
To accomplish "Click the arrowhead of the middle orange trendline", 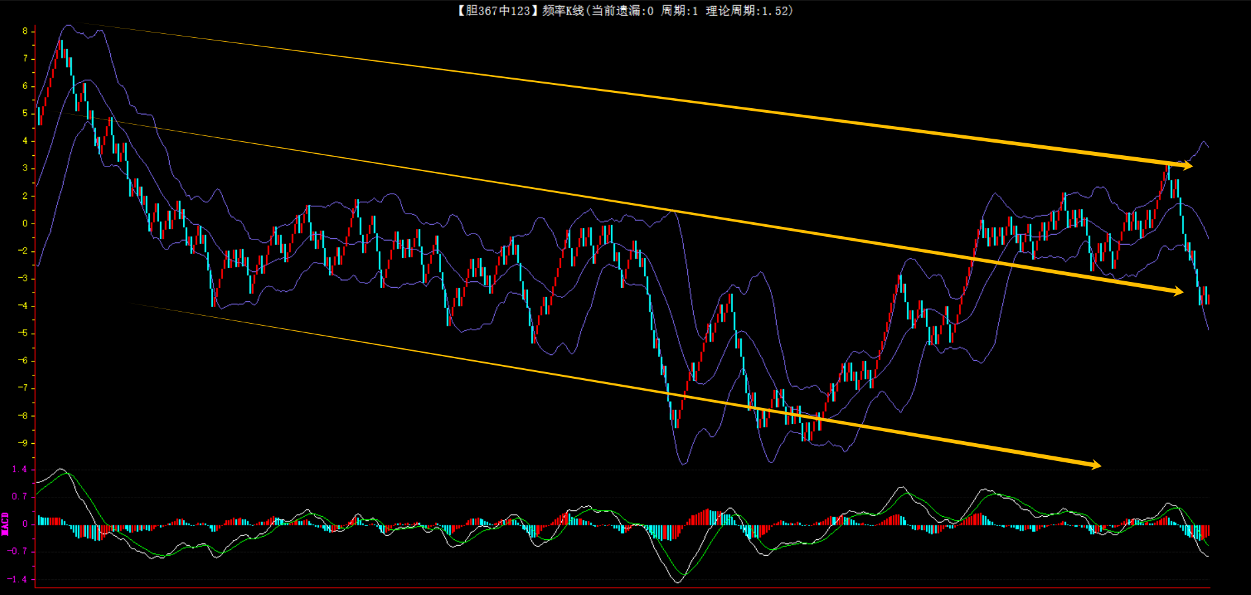I will coord(1177,291).
